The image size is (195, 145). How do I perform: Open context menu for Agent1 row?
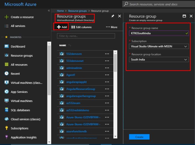click(x=107, y=75)
